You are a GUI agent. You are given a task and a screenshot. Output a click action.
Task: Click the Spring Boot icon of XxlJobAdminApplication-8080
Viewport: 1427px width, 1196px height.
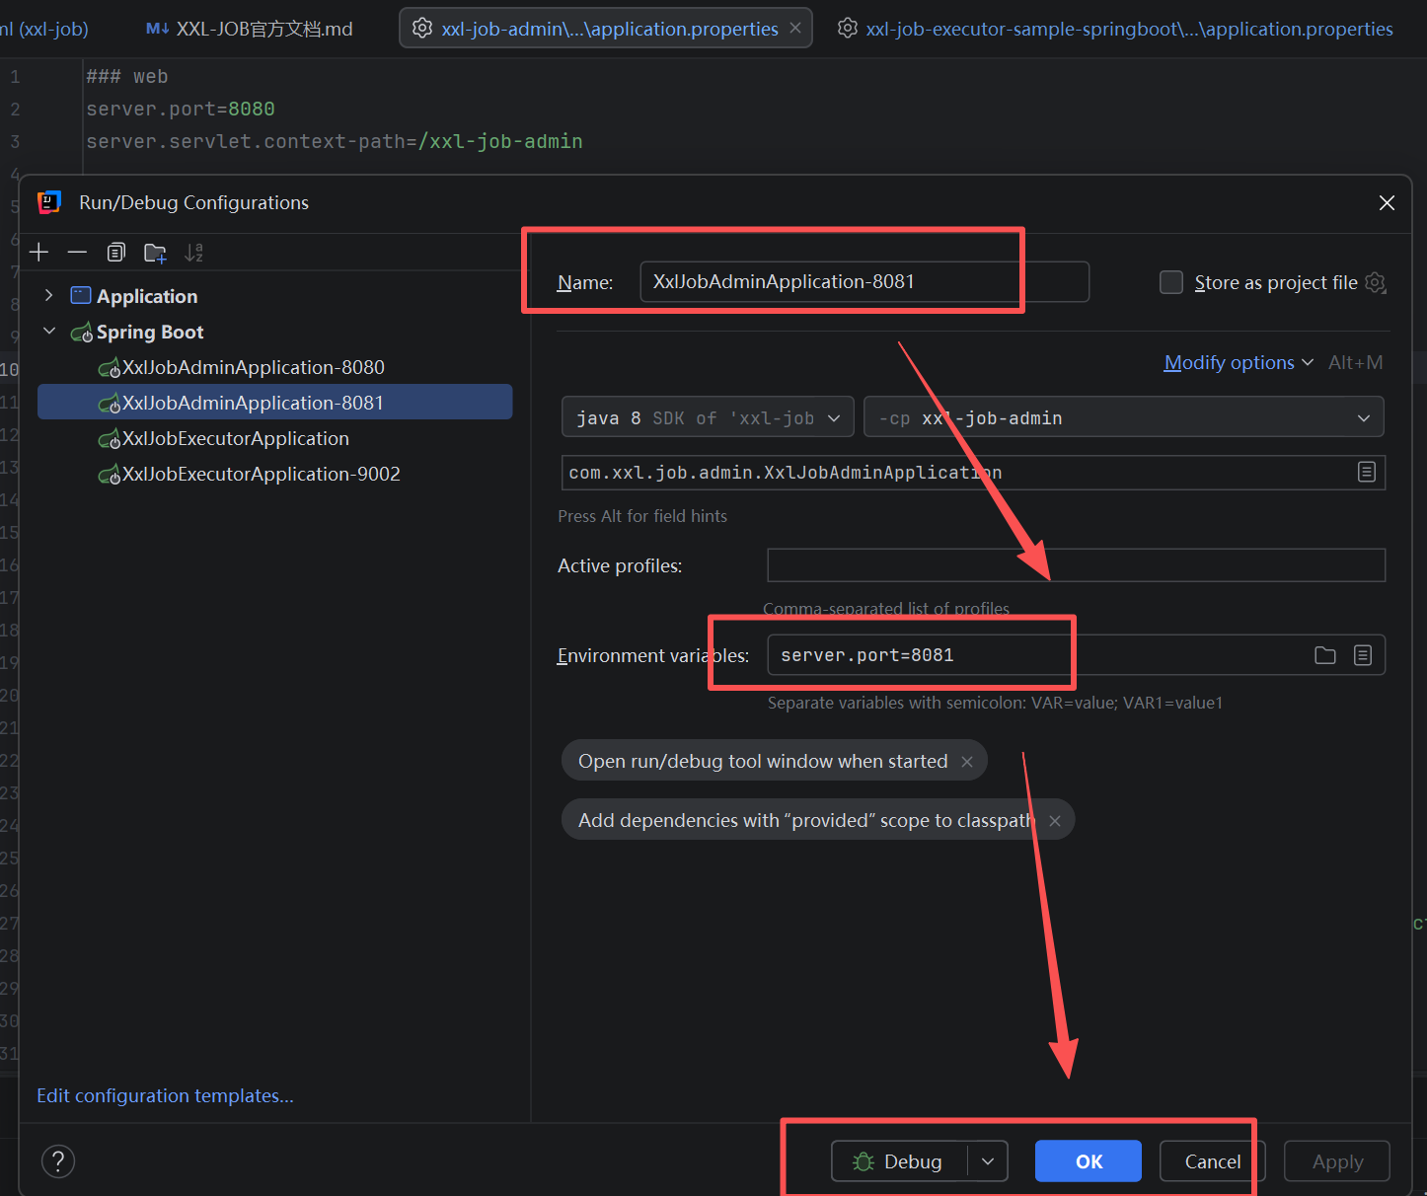click(x=110, y=369)
